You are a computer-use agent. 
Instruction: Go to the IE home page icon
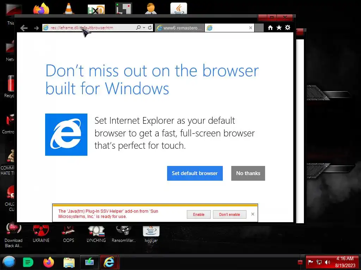point(270,28)
